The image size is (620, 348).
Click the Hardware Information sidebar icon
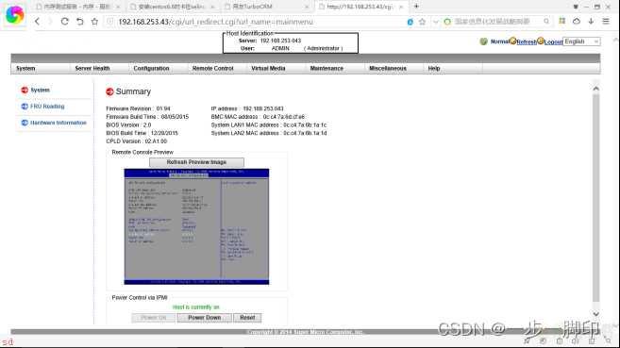[25, 123]
